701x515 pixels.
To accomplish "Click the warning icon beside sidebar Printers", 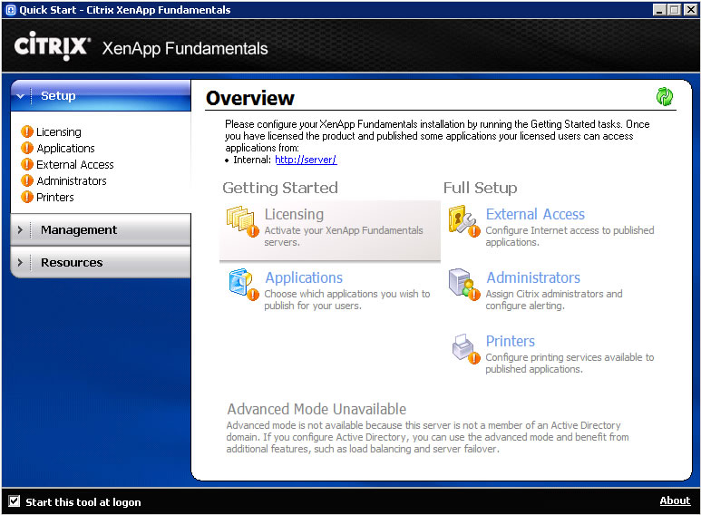I will pos(27,197).
